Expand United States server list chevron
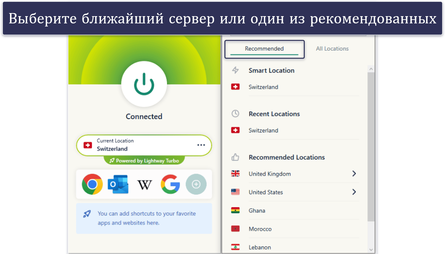Screen dimensions: 445x254 pyautogui.click(x=354, y=192)
